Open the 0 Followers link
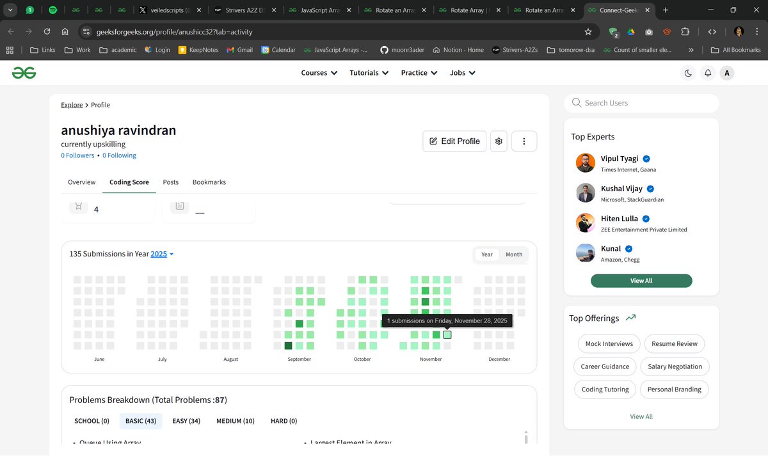 [77, 155]
